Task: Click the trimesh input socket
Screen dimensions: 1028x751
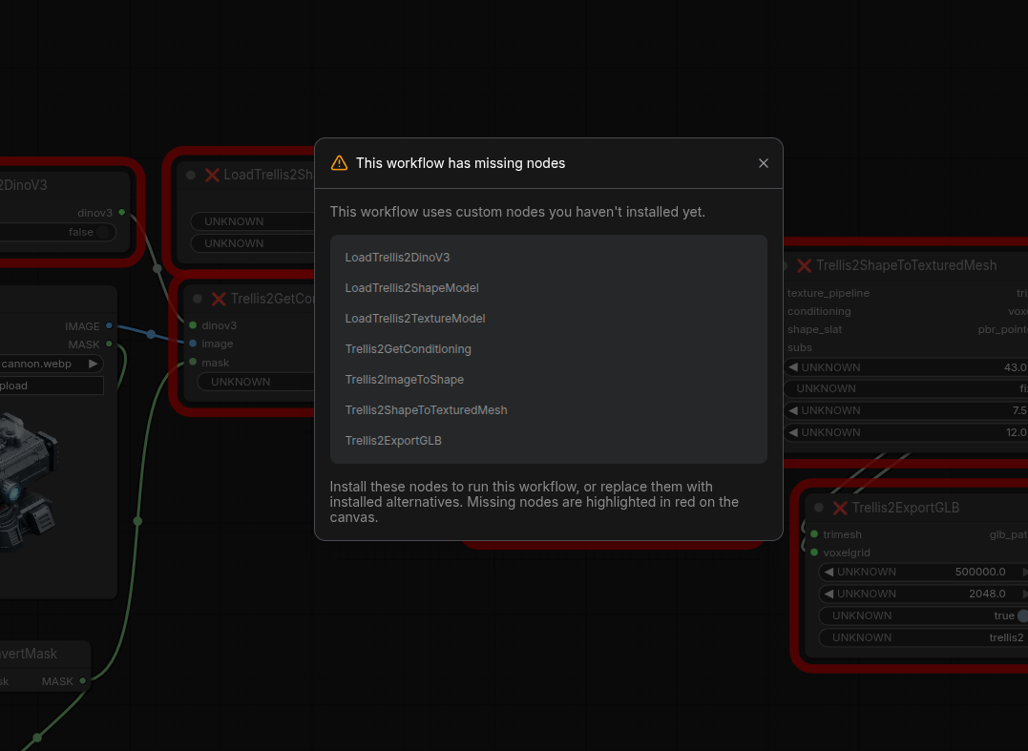Action: pos(814,534)
